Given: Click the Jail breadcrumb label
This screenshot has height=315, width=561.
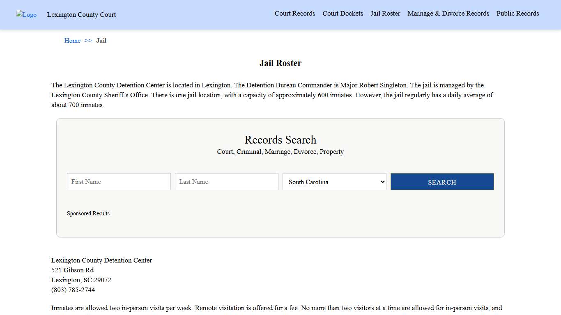Looking at the screenshot, I should click(x=101, y=40).
